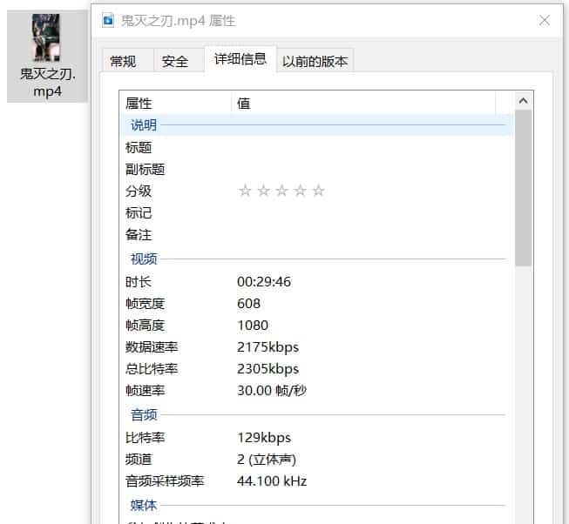Go to the 以前的版本 tab
This screenshot has height=524, width=569.
[x=315, y=61]
